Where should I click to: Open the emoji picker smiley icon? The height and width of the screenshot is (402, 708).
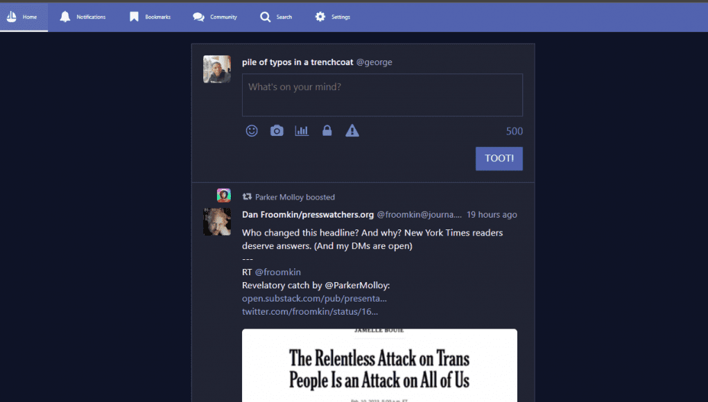click(x=252, y=131)
